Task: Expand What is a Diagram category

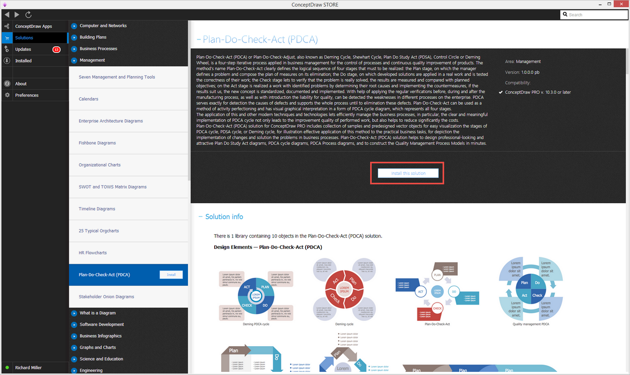Action: [x=74, y=313]
